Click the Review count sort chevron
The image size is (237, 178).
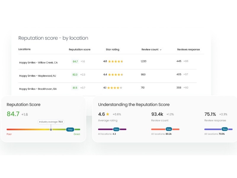coord(161,50)
